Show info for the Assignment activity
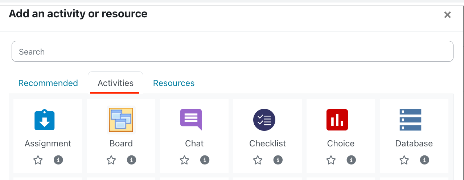Image resolution: width=464 pixels, height=180 pixels. pos(58,160)
